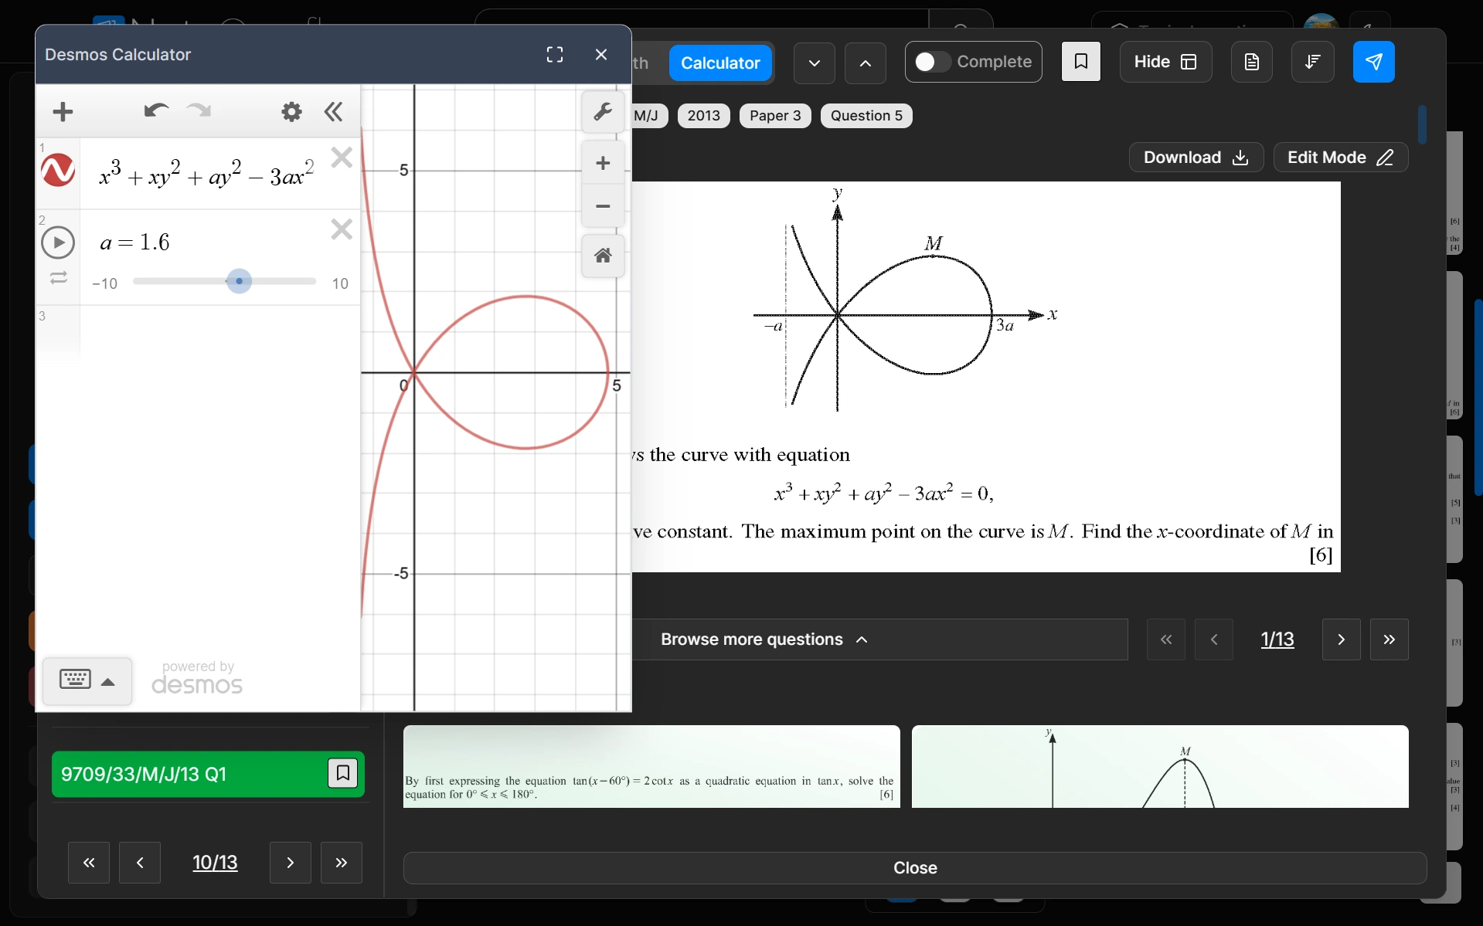Play the slider animation for a
This screenshot has width=1483, height=926.
point(58,243)
